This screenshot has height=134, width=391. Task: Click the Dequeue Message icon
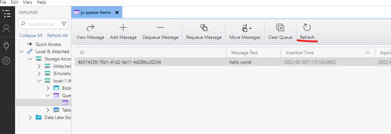(160, 27)
